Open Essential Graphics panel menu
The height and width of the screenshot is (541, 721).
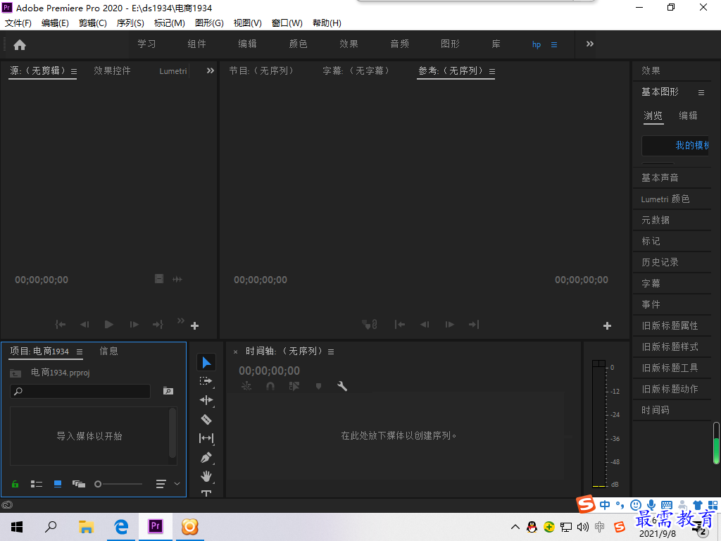click(701, 92)
